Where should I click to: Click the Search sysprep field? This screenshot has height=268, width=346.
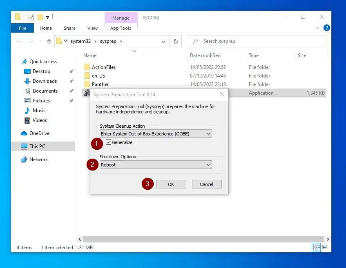[257, 41]
